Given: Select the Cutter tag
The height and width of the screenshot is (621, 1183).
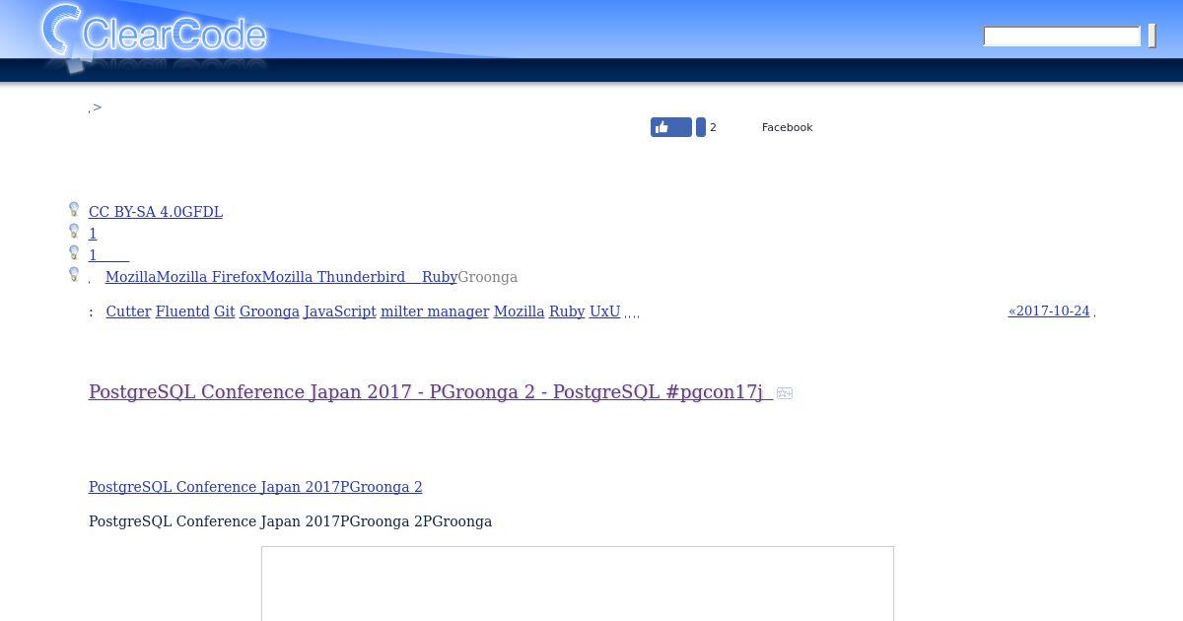Looking at the screenshot, I should tap(128, 311).
